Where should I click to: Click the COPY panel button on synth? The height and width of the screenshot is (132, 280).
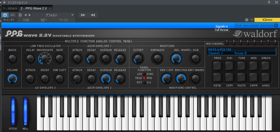click(230, 77)
